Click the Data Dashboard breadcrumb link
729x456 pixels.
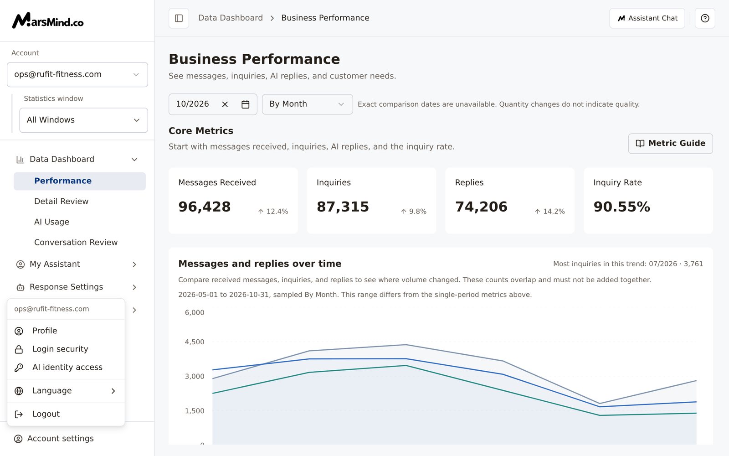(231, 18)
